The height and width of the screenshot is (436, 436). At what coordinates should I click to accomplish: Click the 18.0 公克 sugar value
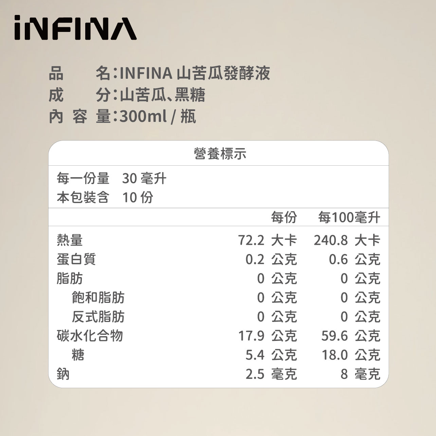(x=351, y=355)
